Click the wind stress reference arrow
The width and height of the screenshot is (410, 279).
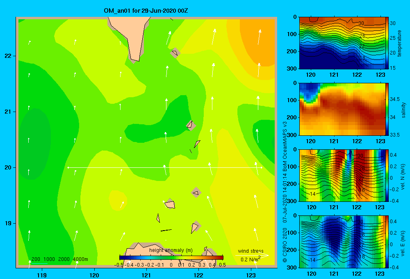point(252,256)
